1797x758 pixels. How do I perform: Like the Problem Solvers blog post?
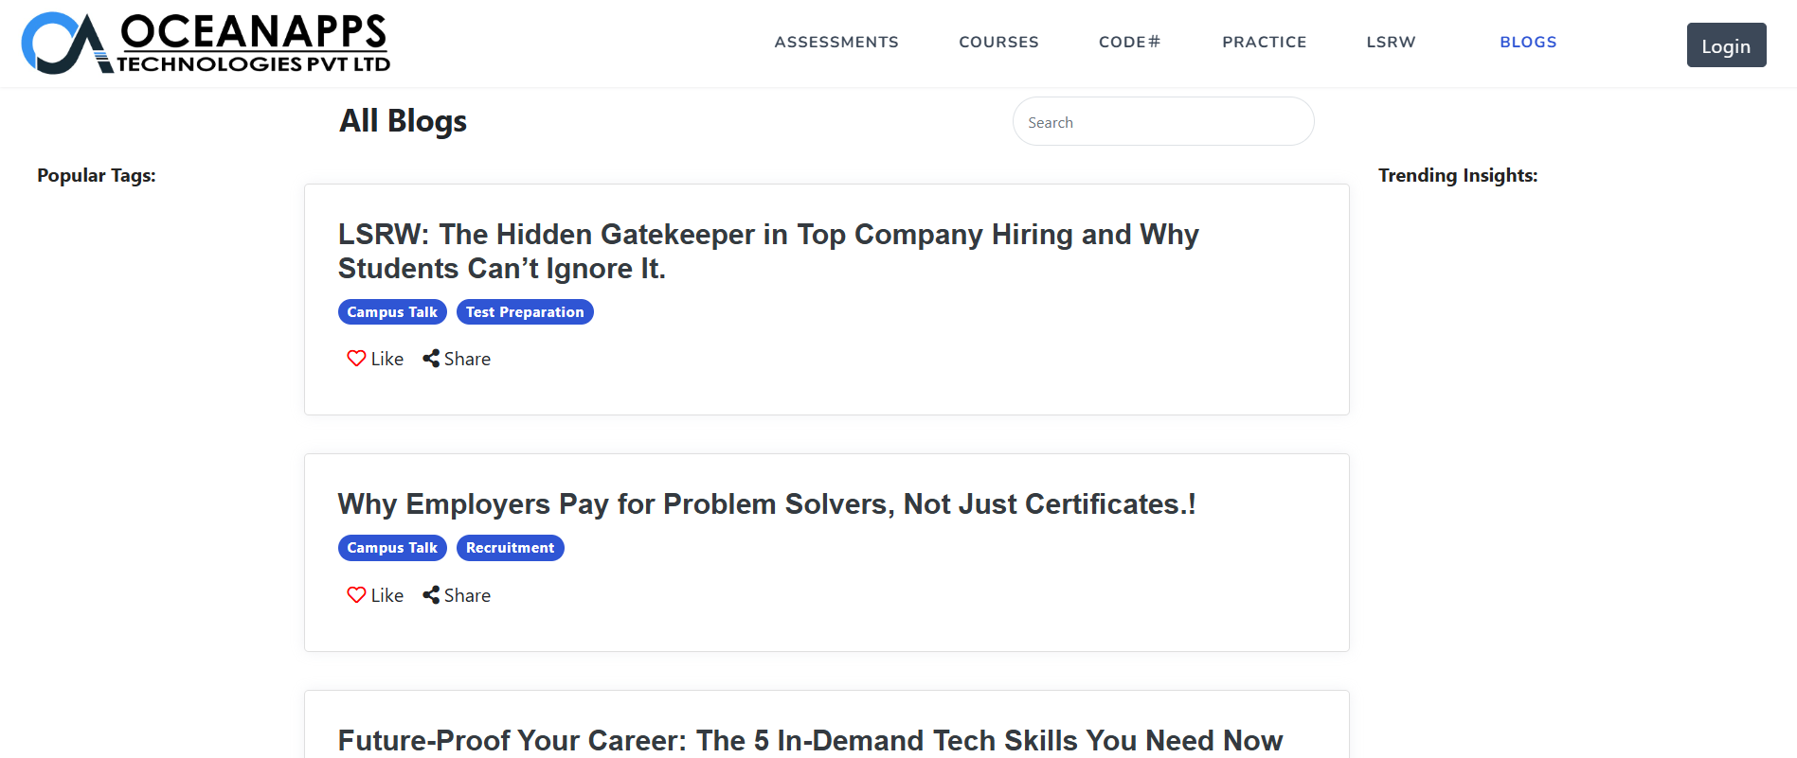(x=373, y=594)
